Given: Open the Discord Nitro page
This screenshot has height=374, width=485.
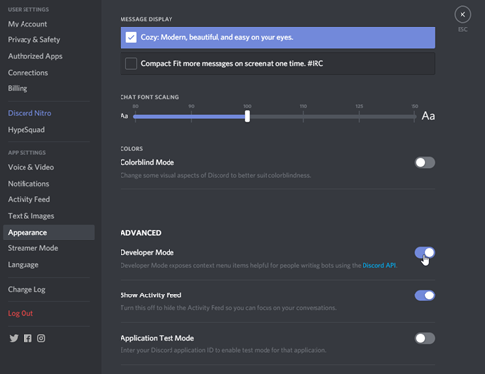Looking at the screenshot, I should click(x=29, y=113).
